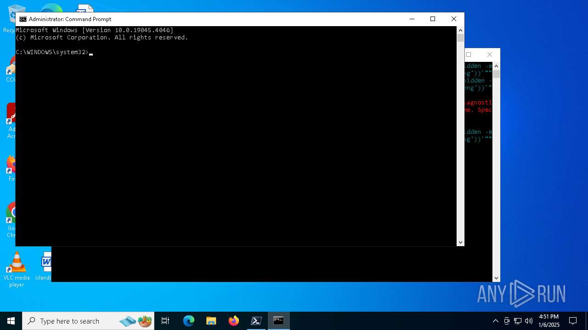The image size is (588, 330).
Task: Open the notification center icon
Action: point(573,321)
